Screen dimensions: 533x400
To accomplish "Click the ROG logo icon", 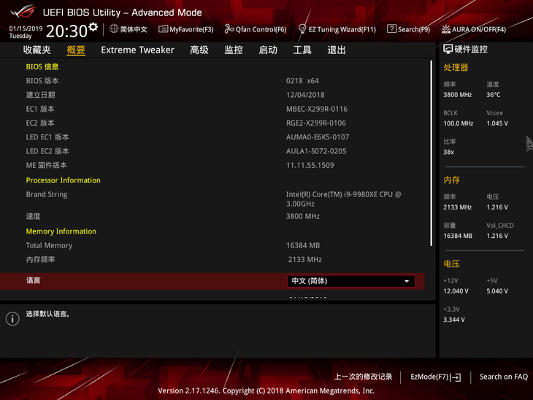I will tap(23, 12).
